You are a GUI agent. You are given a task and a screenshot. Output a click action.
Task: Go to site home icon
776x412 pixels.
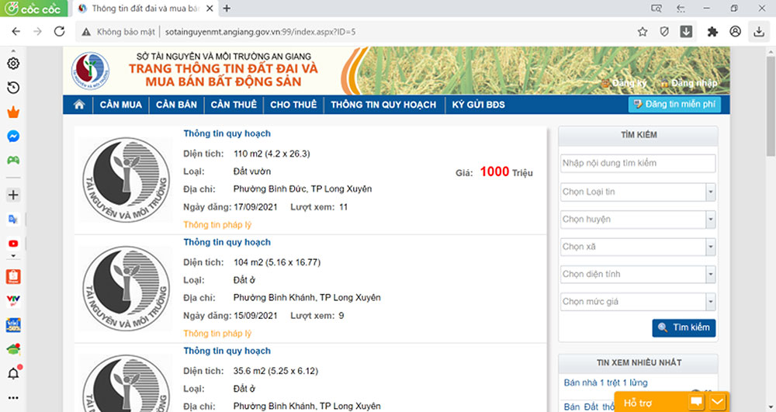(x=79, y=105)
